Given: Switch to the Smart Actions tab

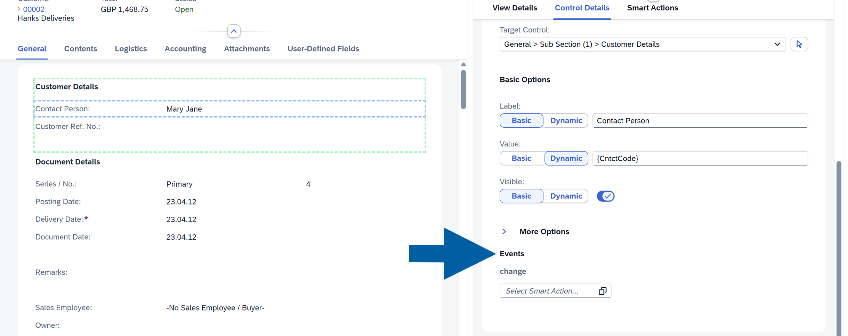Looking at the screenshot, I should pyautogui.click(x=652, y=7).
